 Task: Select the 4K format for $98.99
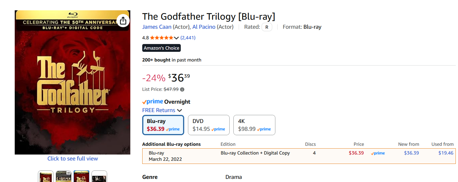coord(254,125)
